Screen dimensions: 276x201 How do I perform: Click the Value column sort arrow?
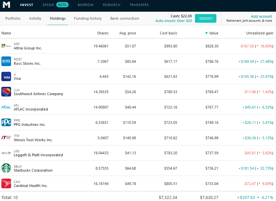(206, 33)
